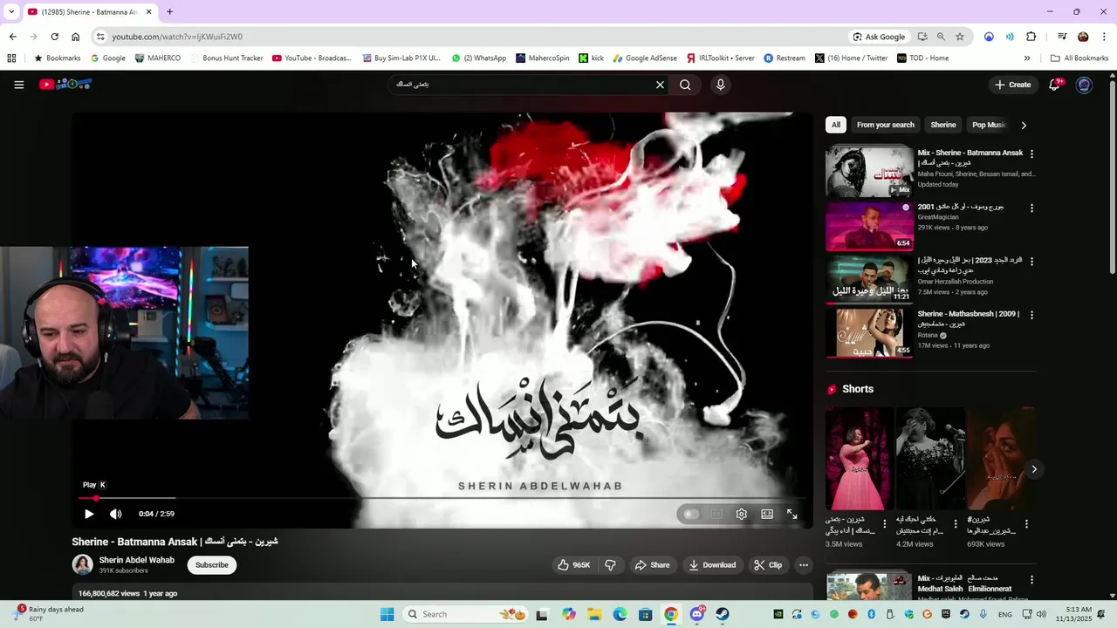1117x628 pixels.
Task: Open the YouTube account avatar menu
Action: pos(1084,85)
